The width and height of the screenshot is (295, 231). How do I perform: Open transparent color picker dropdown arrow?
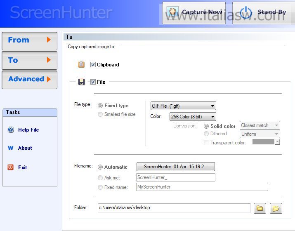coord(278,142)
